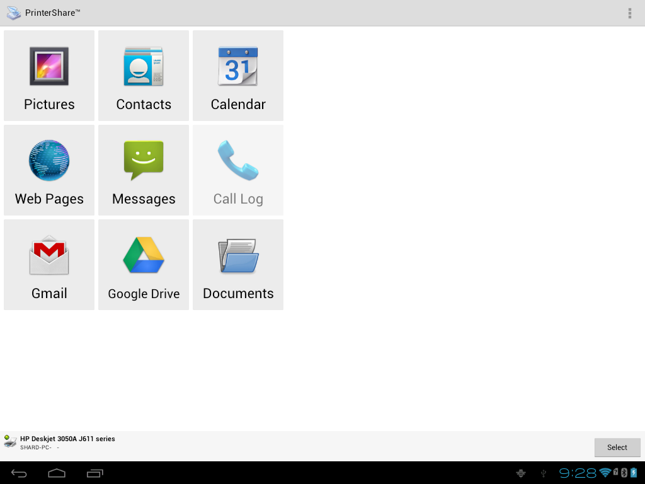Click the USB connection status icon

tap(544, 473)
